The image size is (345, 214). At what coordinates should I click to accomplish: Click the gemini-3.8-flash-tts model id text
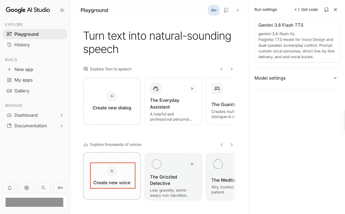pyautogui.click(x=276, y=34)
